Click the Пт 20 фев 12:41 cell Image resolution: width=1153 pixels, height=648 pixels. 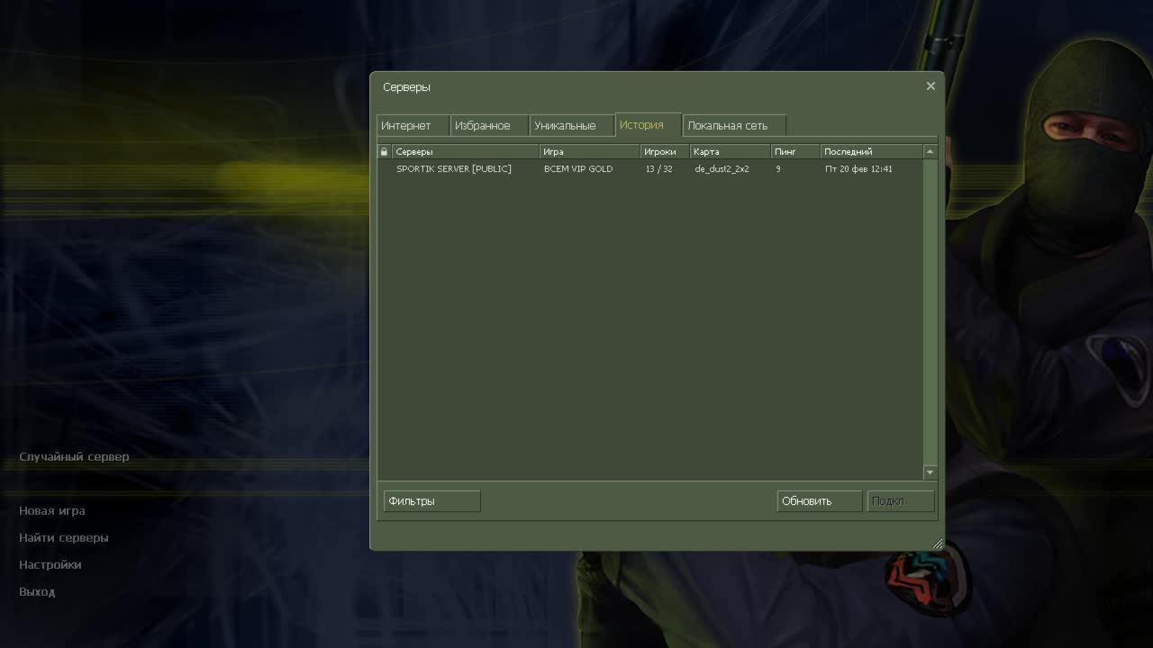click(859, 169)
